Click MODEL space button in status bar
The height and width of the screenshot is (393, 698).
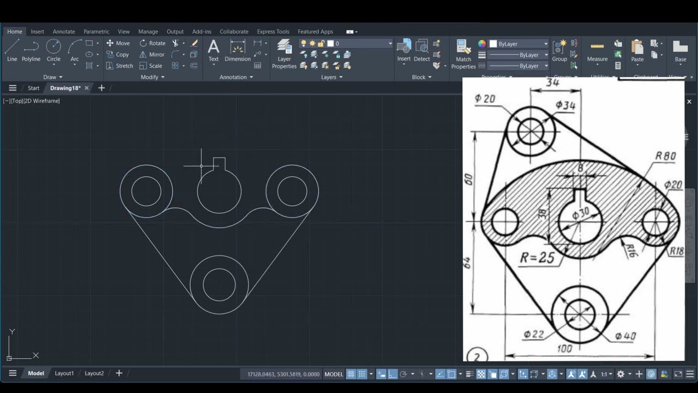pos(334,374)
